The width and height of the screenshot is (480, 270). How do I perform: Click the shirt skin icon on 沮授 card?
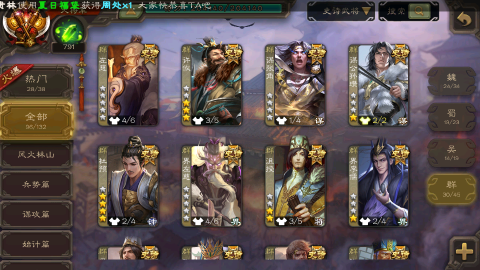[281, 221]
